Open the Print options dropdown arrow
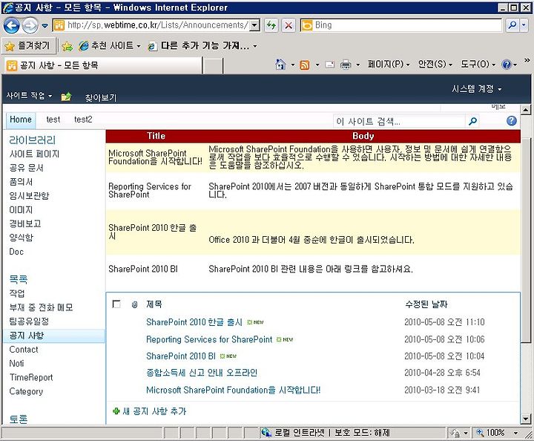 (358, 65)
